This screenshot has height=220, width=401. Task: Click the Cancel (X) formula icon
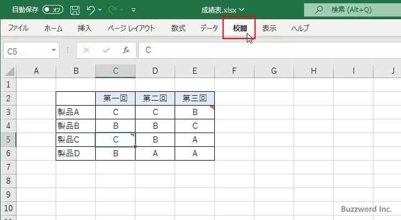(86, 50)
